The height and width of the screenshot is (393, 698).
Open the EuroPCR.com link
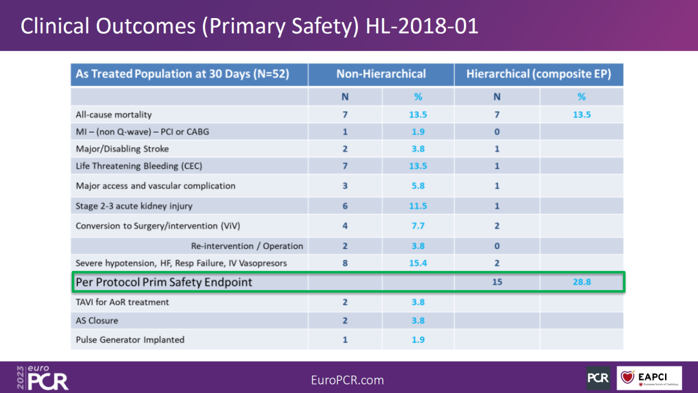tap(347, 380)
